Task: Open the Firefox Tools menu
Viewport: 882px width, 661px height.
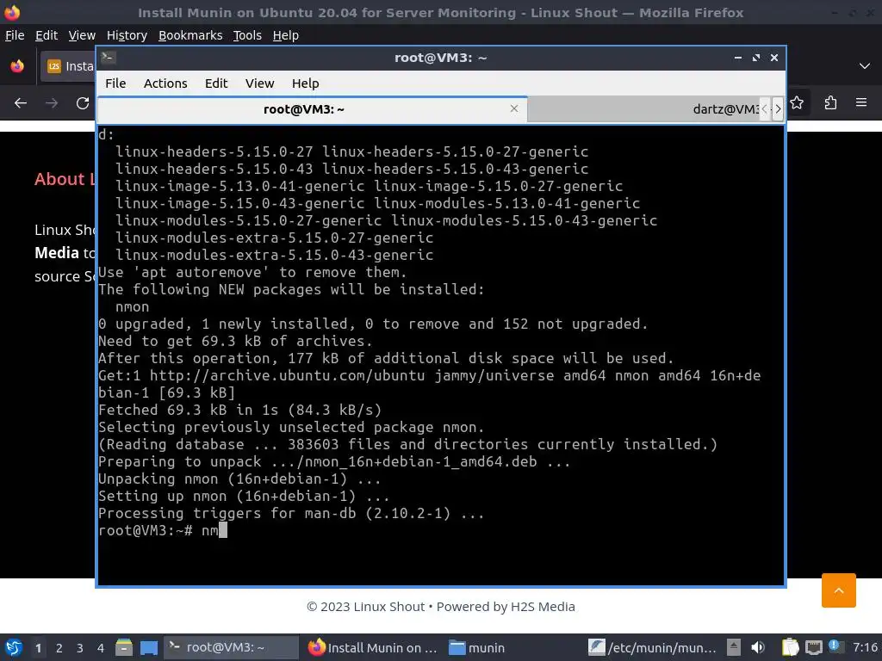Action: click(x=247, y=35)
